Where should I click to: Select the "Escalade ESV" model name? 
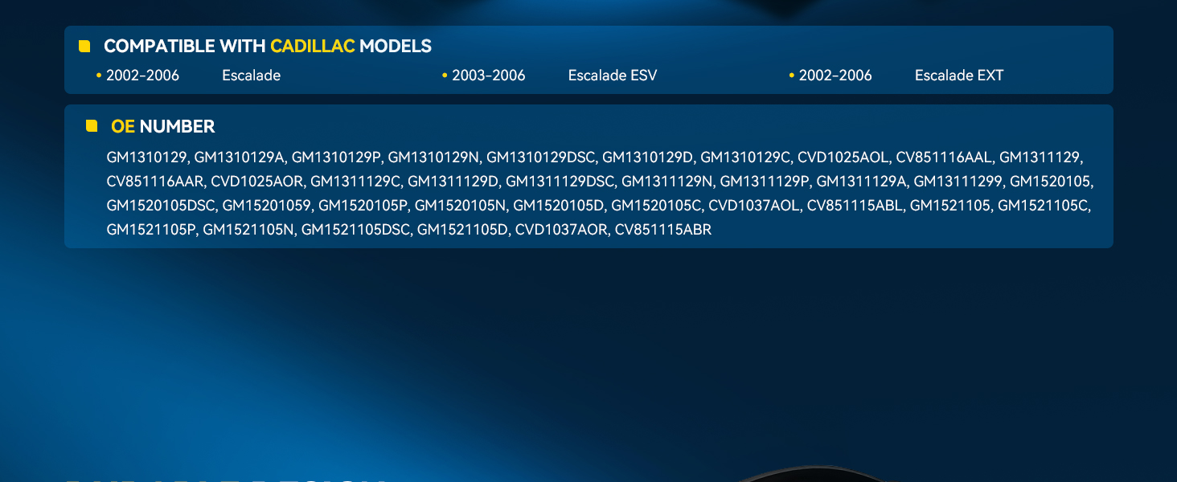point(613,76)
